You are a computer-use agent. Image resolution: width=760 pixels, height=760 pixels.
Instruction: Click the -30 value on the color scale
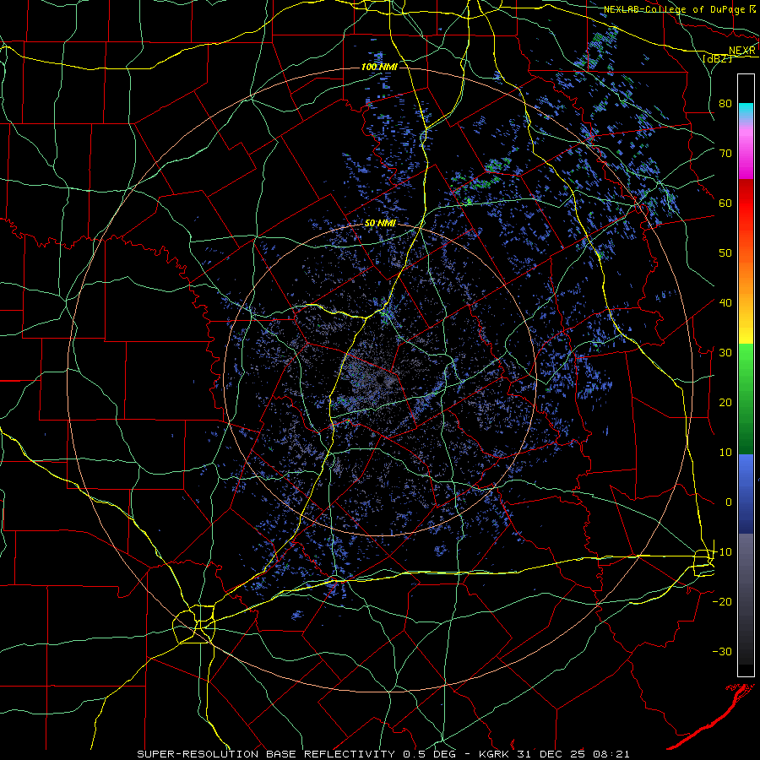coord(722,651)
